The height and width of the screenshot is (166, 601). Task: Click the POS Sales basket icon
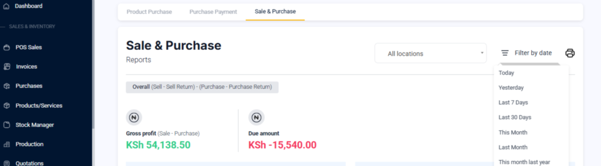(6, 47)
